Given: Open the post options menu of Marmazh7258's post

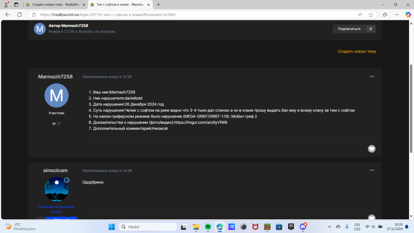Looking at the screenshot, I should (372, 77).
